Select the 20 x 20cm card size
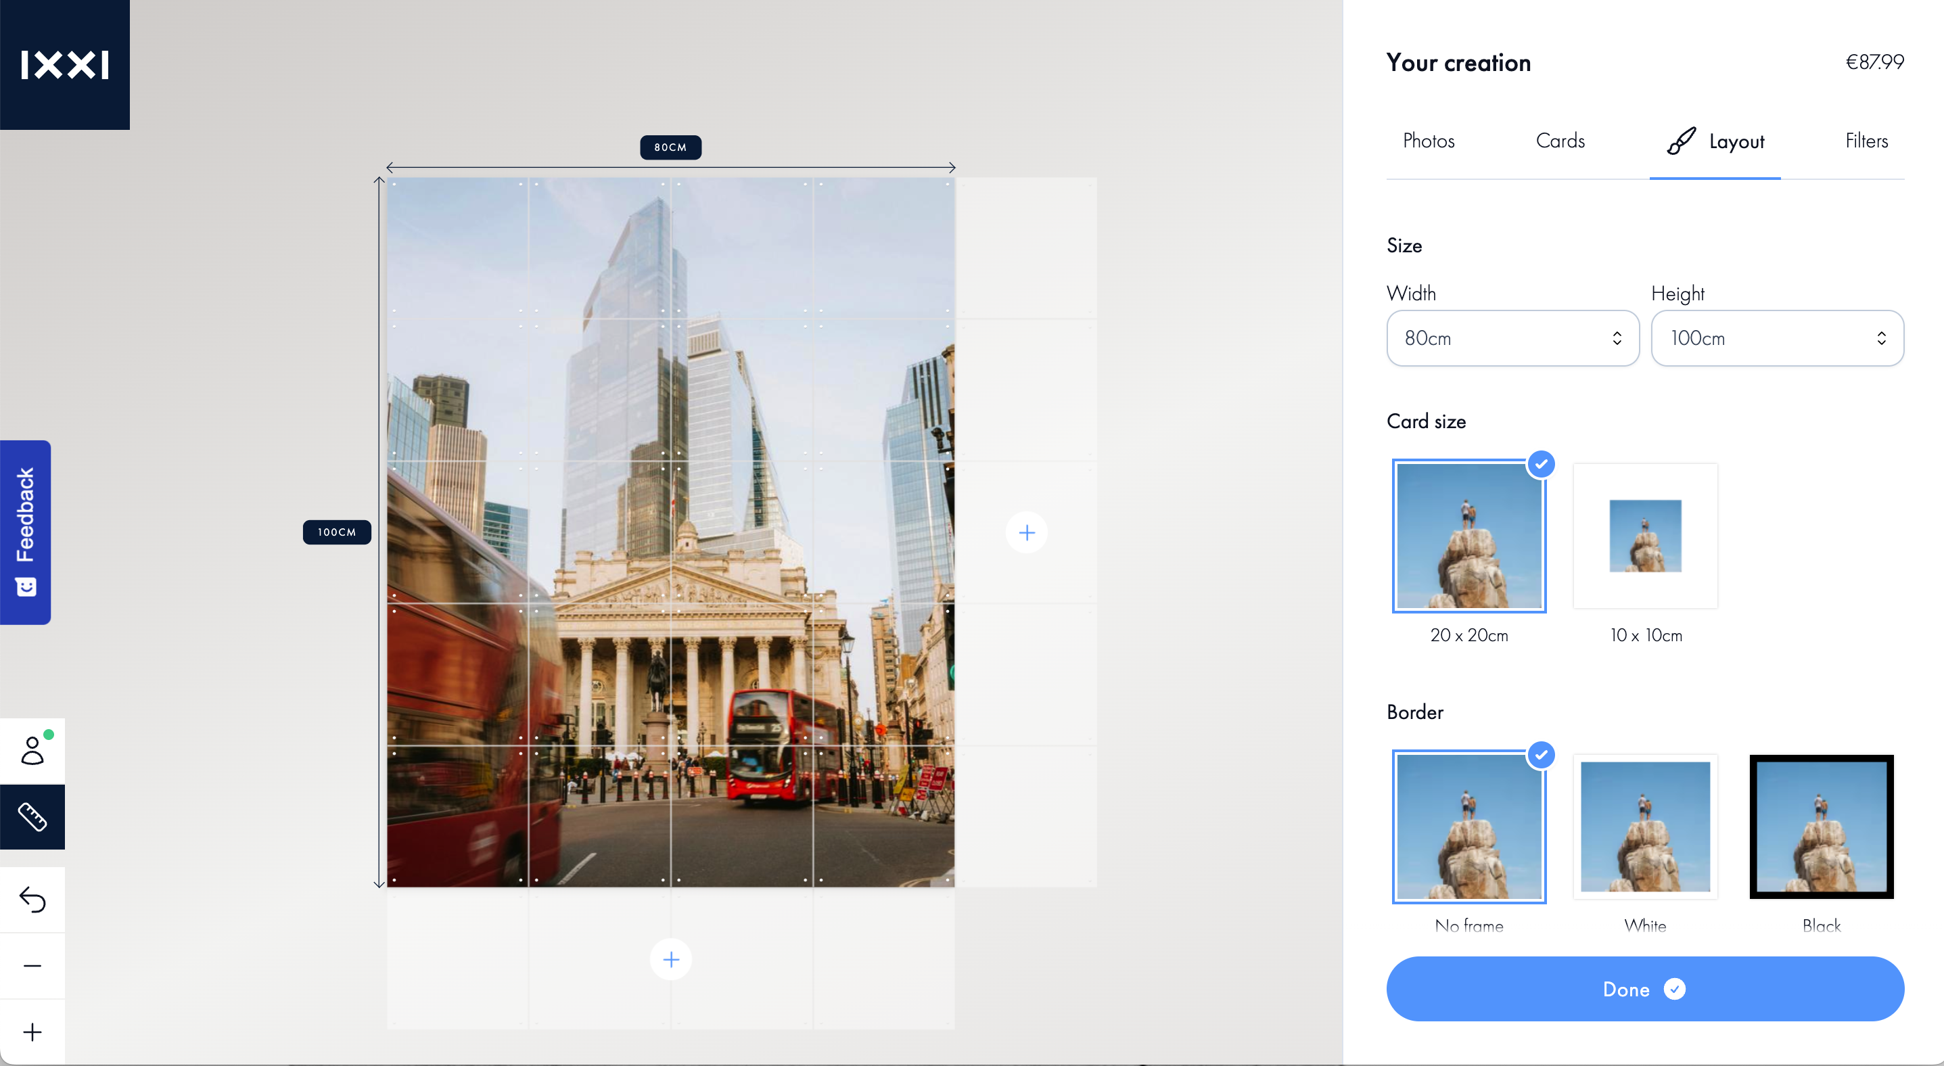Image resolution: width=1944 pixels, height=1066 pixels. (1469, 536)
